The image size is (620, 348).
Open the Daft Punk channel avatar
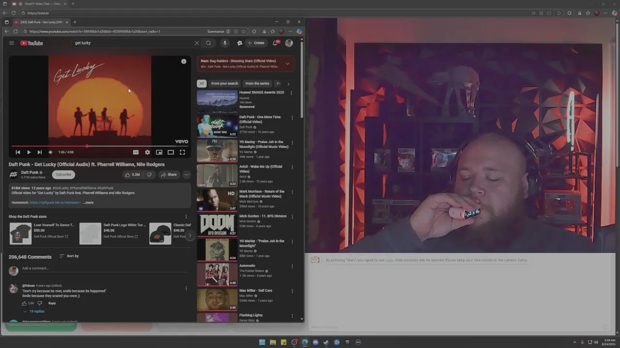pyautogui.click(x=14, y=174)
